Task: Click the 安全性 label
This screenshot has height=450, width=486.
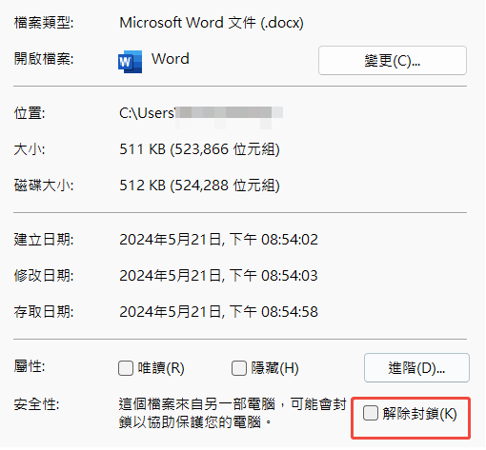Action: [x=36, y=404]
